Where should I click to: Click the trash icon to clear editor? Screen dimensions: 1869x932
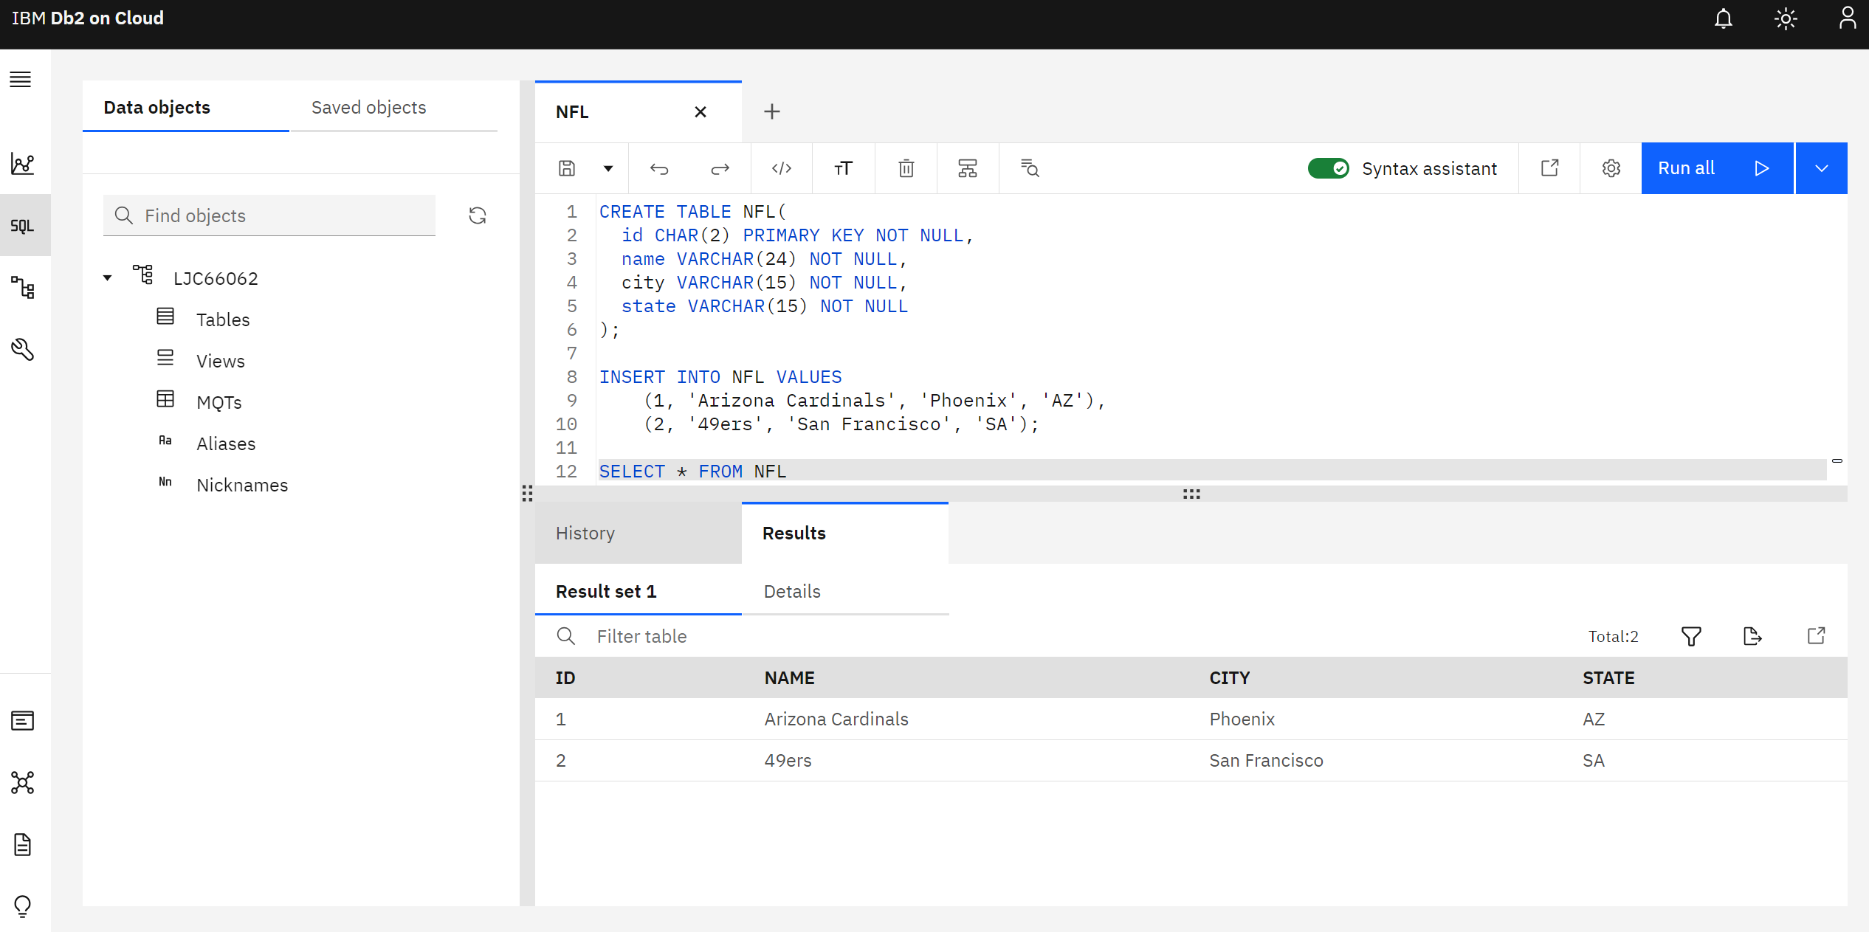pos(906,168)
